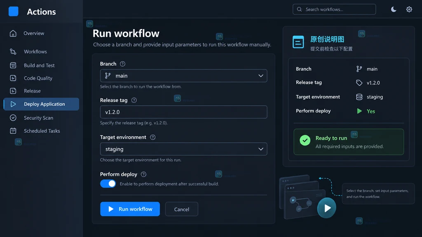
Task: Click the blue Actions logo square
Action: point(14,12)
